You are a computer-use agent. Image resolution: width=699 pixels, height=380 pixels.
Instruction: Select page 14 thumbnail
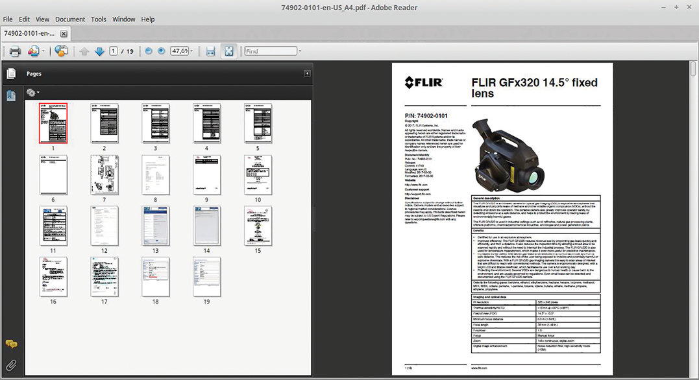pyautogui.click(x=207, y=226)
